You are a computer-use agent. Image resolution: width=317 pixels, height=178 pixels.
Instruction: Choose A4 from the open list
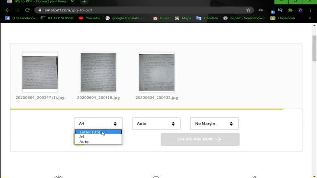[98, 137]
